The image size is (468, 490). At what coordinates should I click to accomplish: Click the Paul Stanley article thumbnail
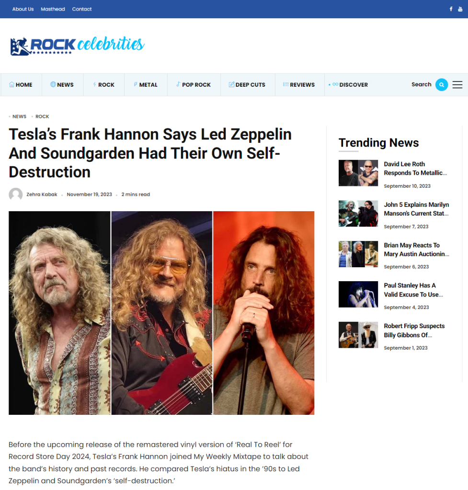click(358, 295)
